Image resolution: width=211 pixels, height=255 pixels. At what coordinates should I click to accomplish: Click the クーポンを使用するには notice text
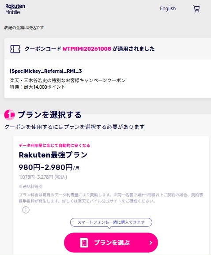74,127
